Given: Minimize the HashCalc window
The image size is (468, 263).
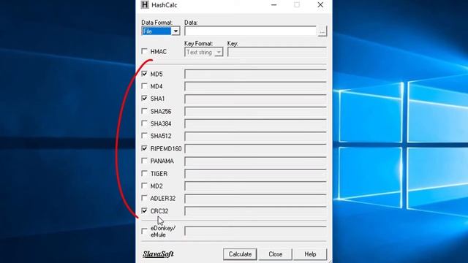Looking at the screenshot, I should [x=273, y=5].
